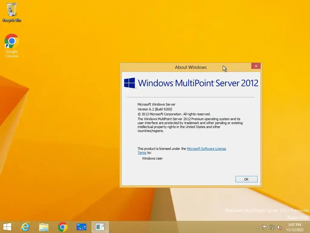Image resolution: width=310 pixels, height=233 pixels.
Task: Click the 'Microsoft Windows Server' text line
Action: tap(157, 104)
